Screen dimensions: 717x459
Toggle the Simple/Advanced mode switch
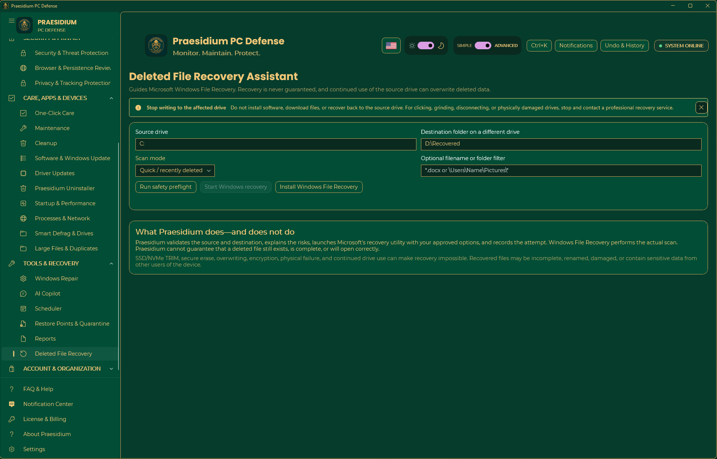coord(483,45)
